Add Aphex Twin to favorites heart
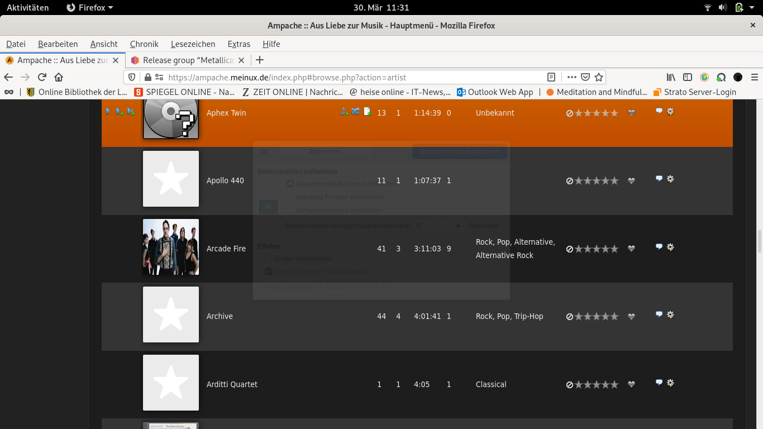This screenshot has height=429, width=763. point(631,112)
